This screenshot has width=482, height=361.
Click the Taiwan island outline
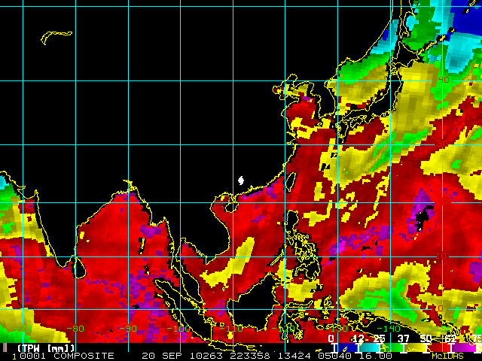click(x=291, y=182)
